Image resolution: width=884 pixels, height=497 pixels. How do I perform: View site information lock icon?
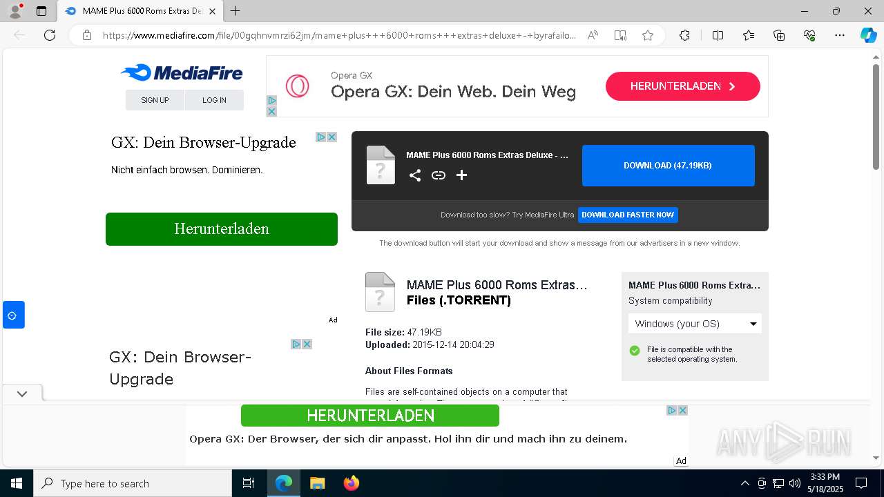coord(87,35)
